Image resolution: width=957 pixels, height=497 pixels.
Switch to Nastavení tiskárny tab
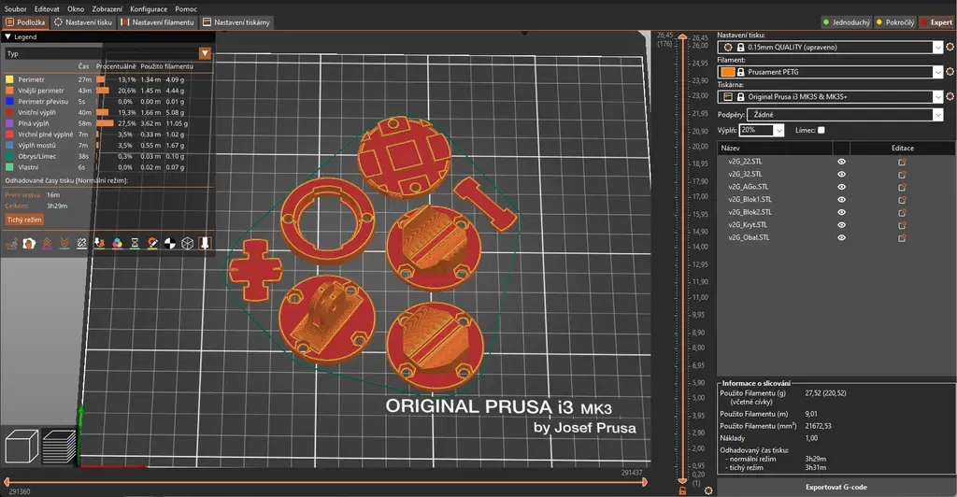click(236, 22)
